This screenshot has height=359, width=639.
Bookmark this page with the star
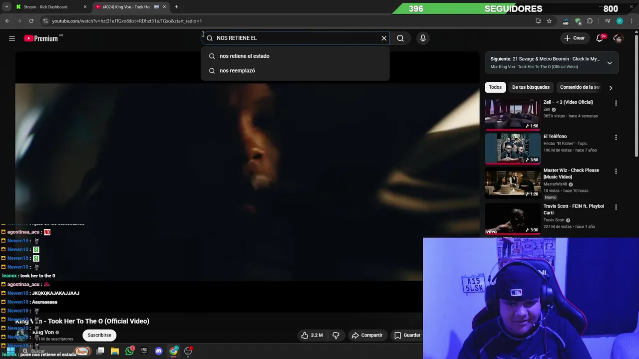pos(549,21)
